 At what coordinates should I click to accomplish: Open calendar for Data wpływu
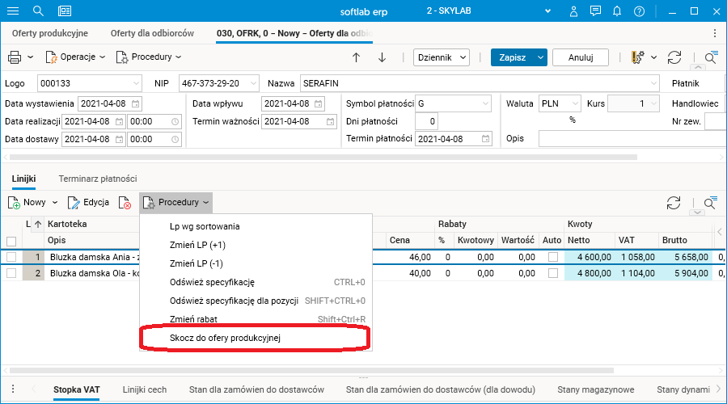coord(319,103)
